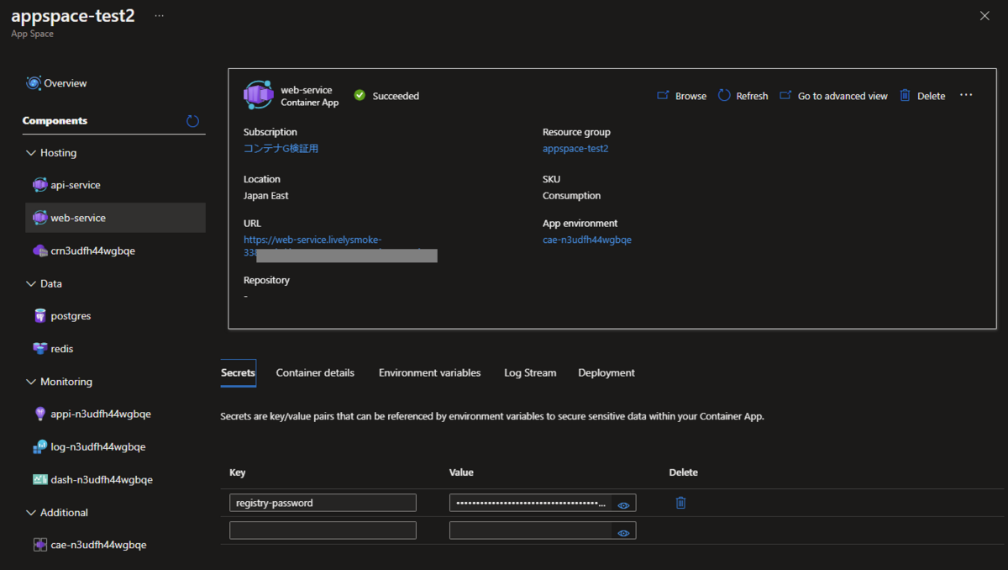This screenshot has height=570, width=1008.
Task: Collapse the Additional section
Action: coord(31,512)
